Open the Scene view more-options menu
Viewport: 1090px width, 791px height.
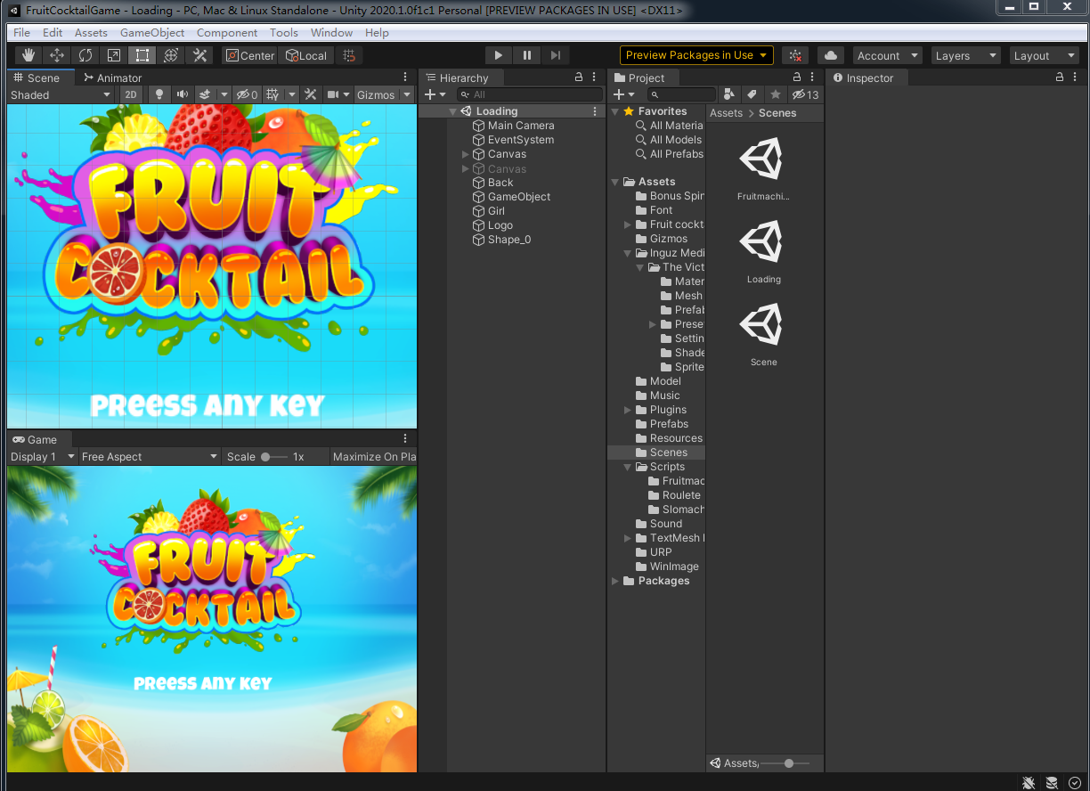pyautogui.click(x=405, y=77)
